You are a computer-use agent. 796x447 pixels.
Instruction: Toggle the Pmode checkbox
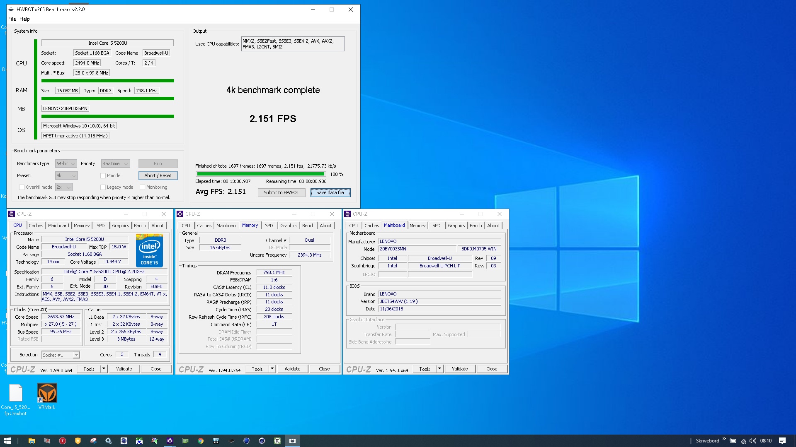point(103,175)
